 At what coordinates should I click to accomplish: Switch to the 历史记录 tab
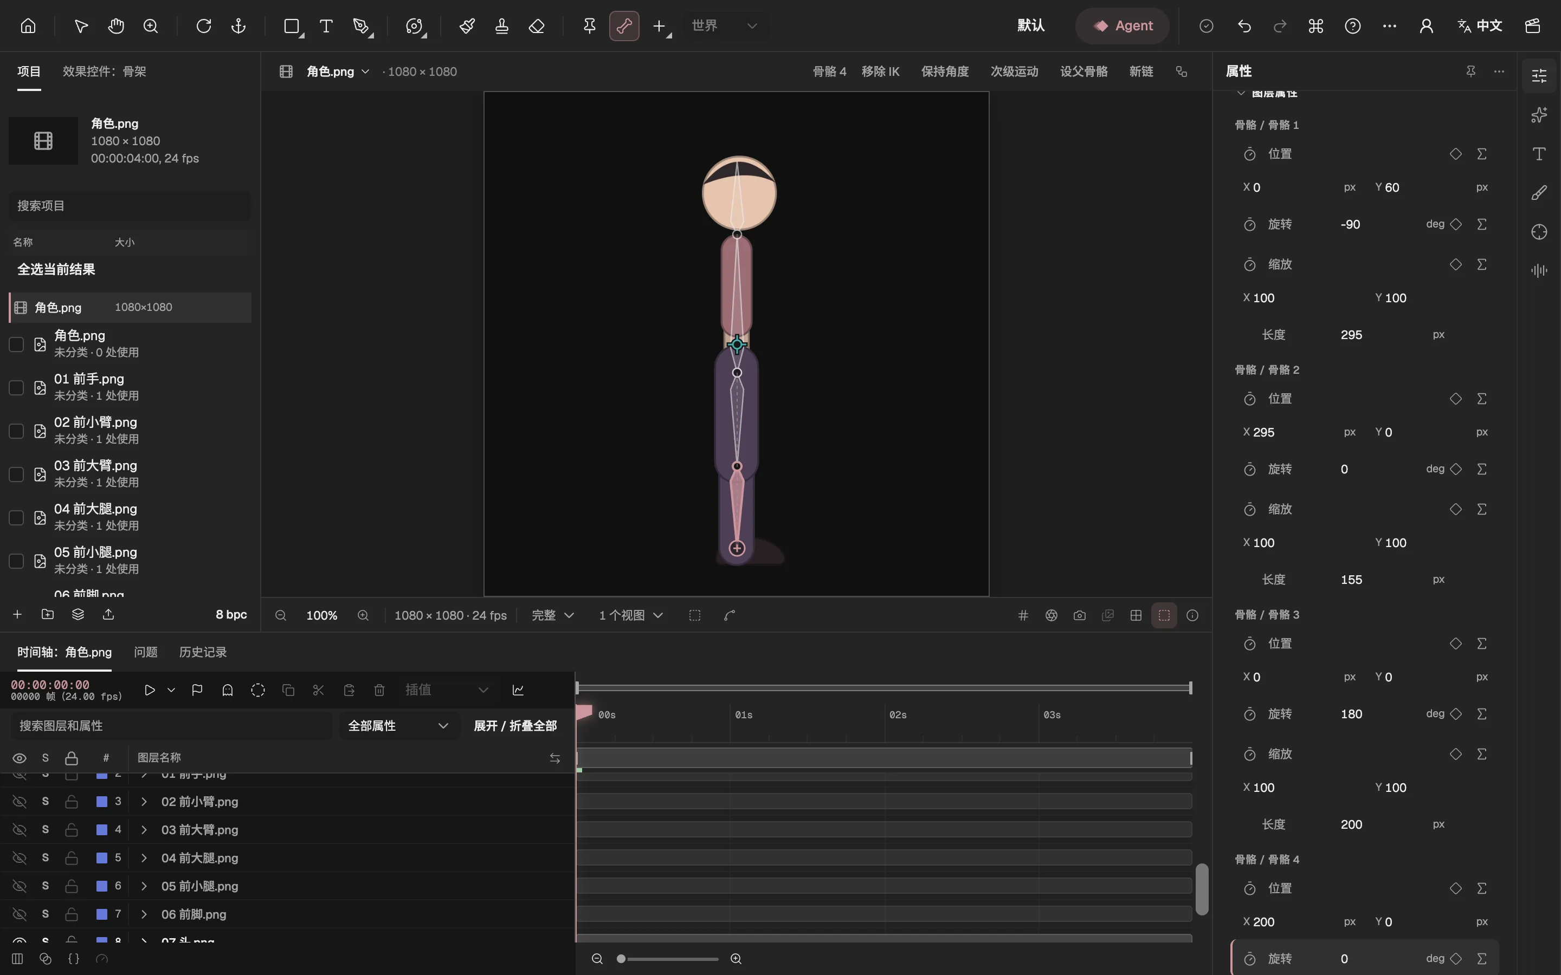[203, 652]
